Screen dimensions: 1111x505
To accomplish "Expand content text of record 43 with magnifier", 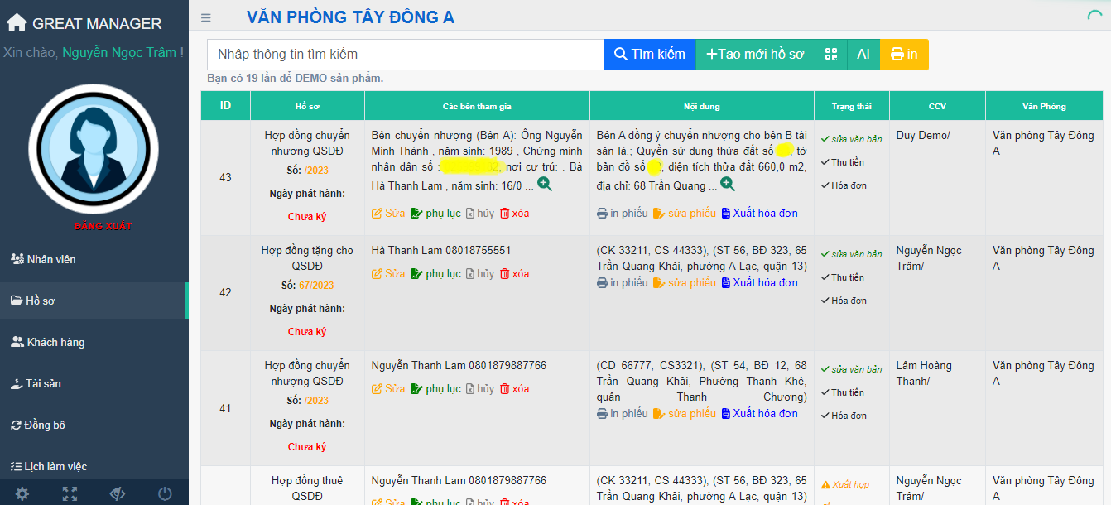I will (x=727, y=185).
